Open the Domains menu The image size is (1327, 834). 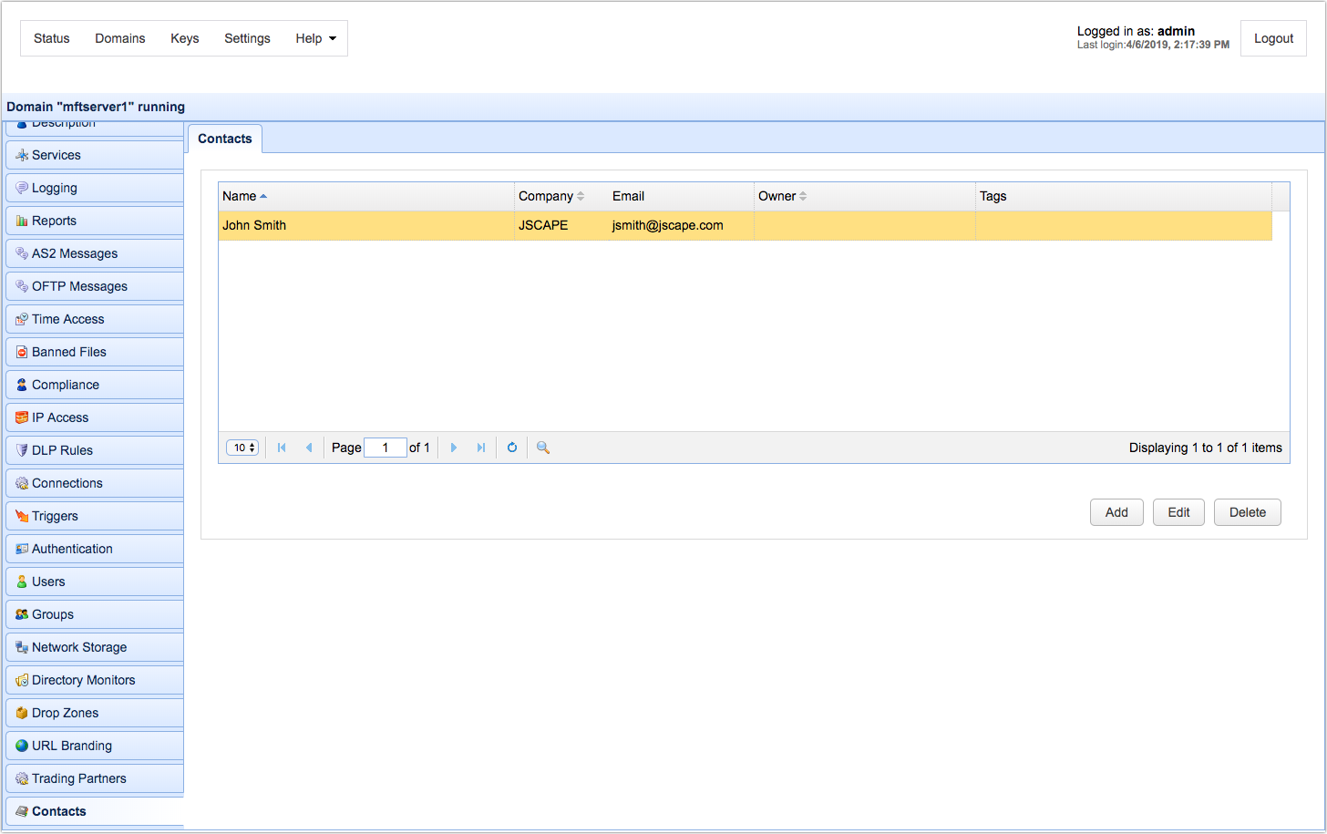120,38
